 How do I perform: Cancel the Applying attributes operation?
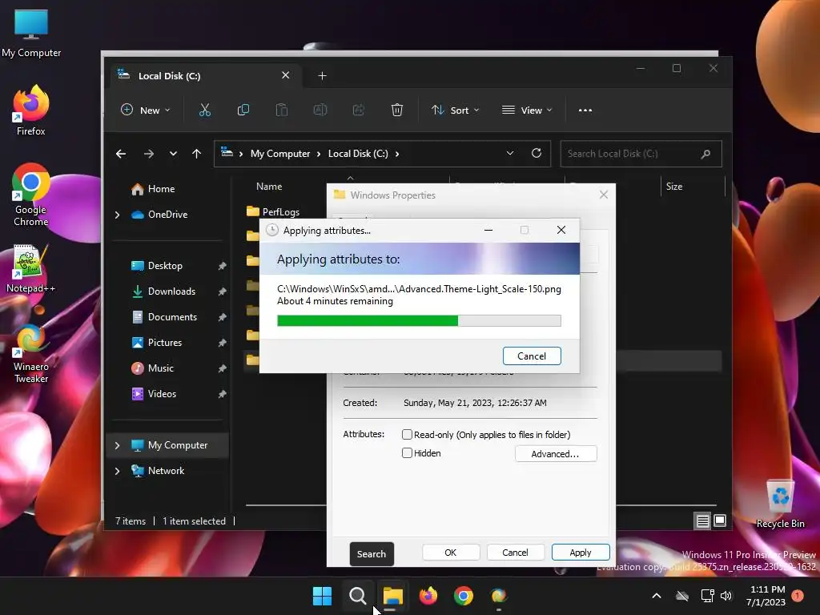pyautogui.click(x=532, y=356)
